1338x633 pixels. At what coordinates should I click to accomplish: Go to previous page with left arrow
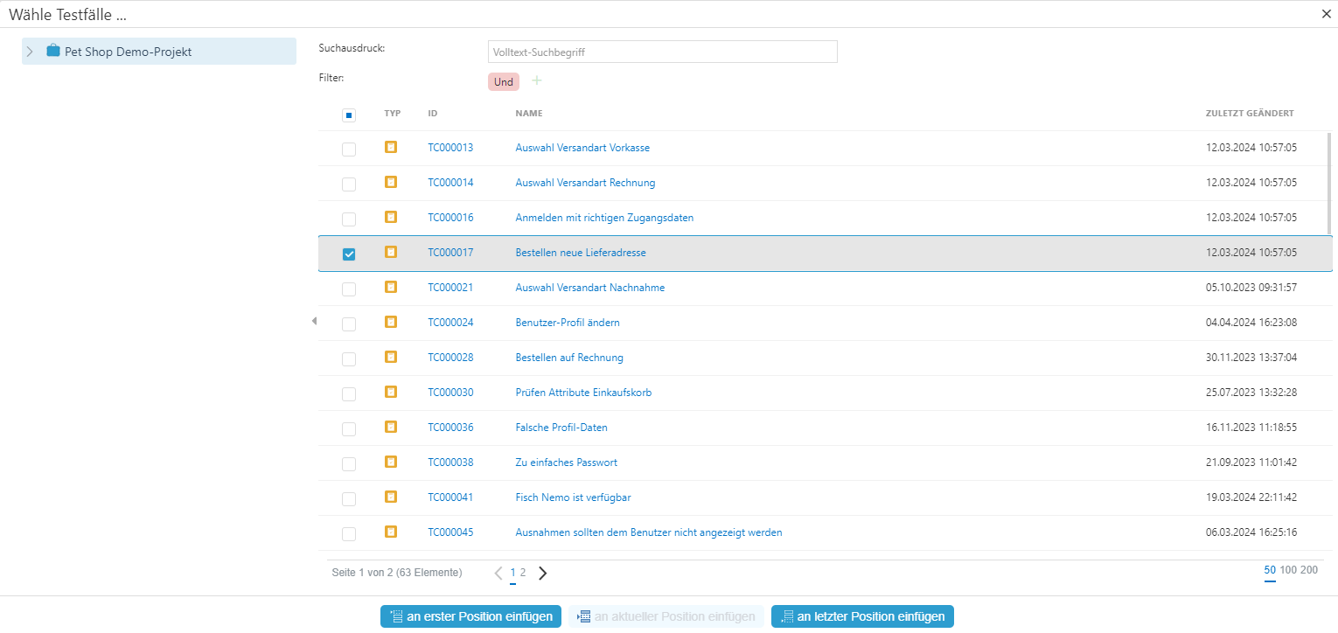coord(498,574)
